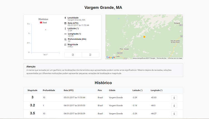Click Informar erro no mapa link
The width and height of the screenshot is (209, 119).
(175, 58)
